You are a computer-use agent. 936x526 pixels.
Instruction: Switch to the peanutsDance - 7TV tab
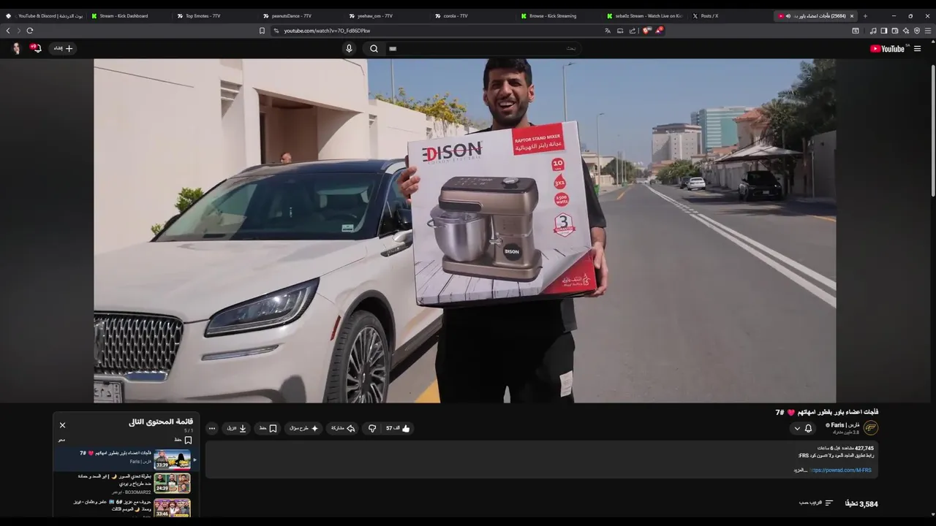(291, 16)
